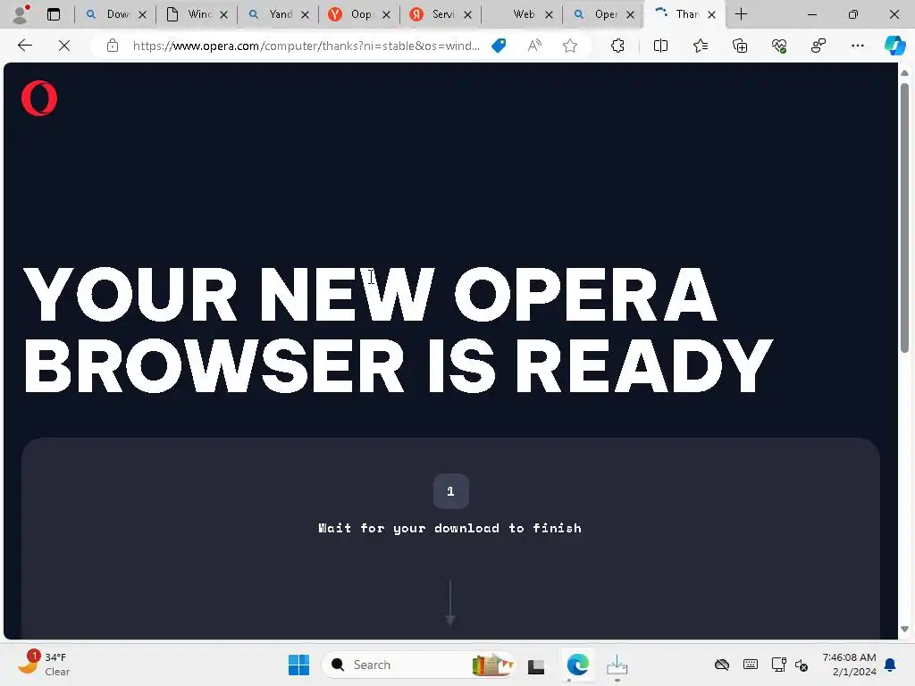This screenshot has width=915, height=686.
Task: Click the scrollbar down arrow
Action: [904, 629]
